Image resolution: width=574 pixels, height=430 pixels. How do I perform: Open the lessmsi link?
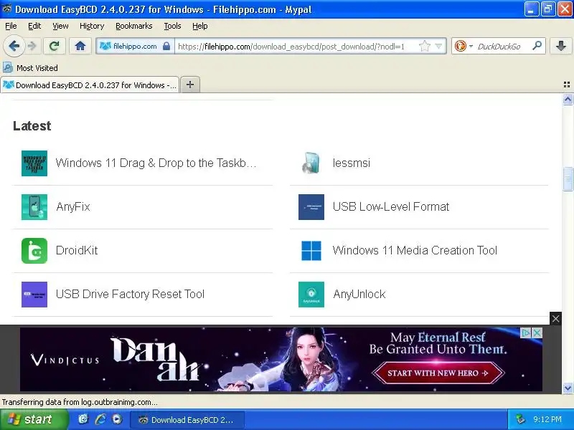[x=352, y=163]
